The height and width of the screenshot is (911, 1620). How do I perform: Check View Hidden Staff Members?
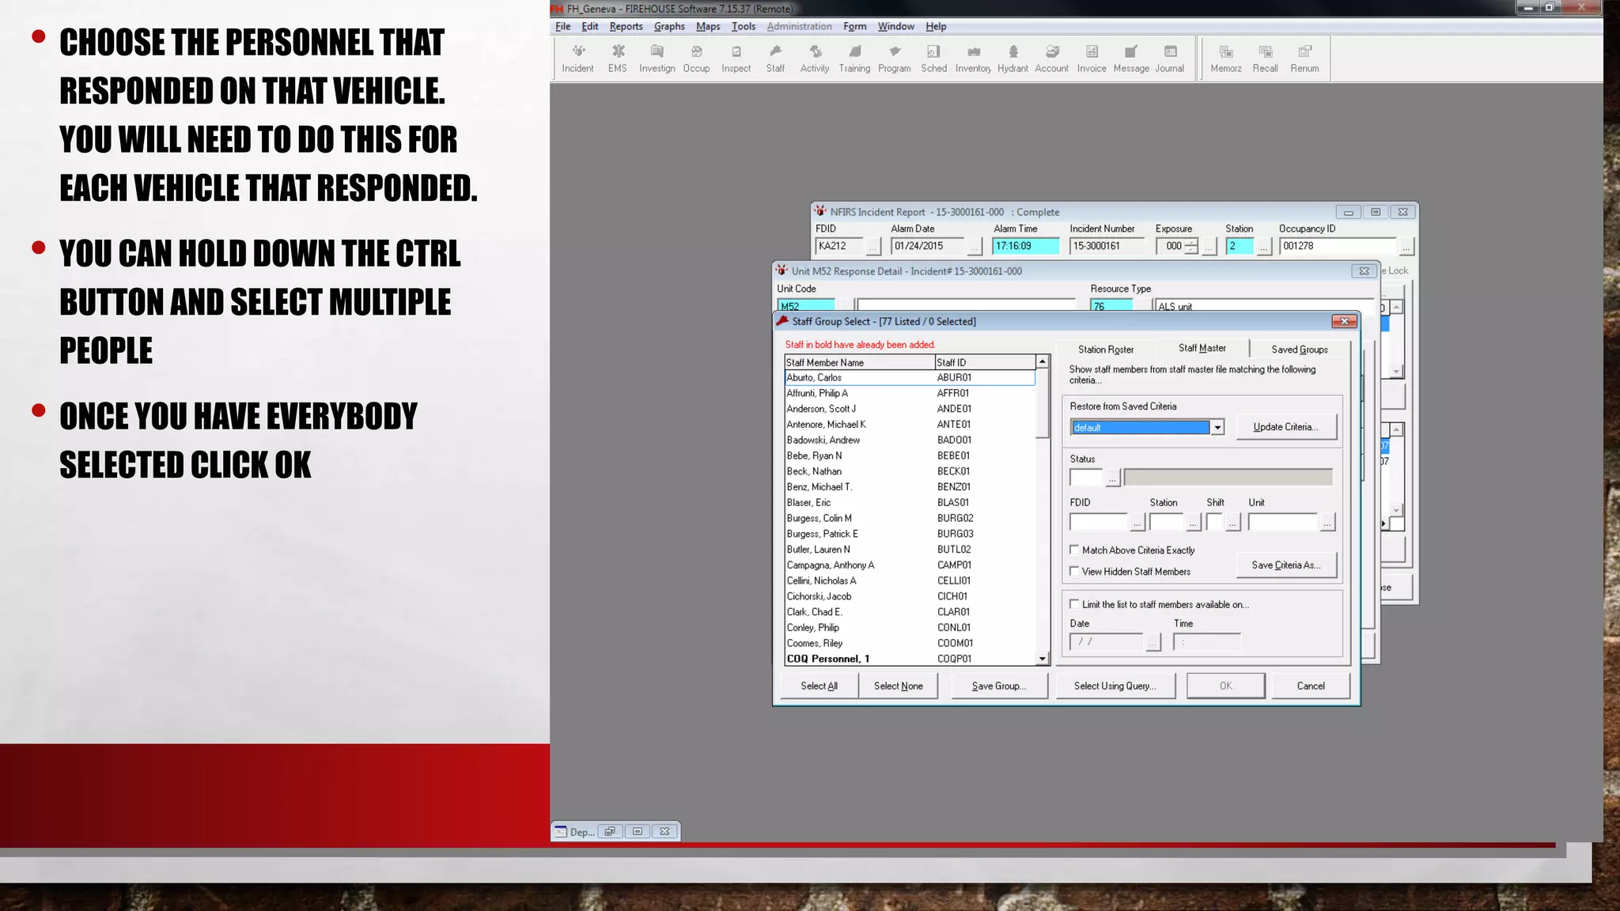(x=1074, y=571)
